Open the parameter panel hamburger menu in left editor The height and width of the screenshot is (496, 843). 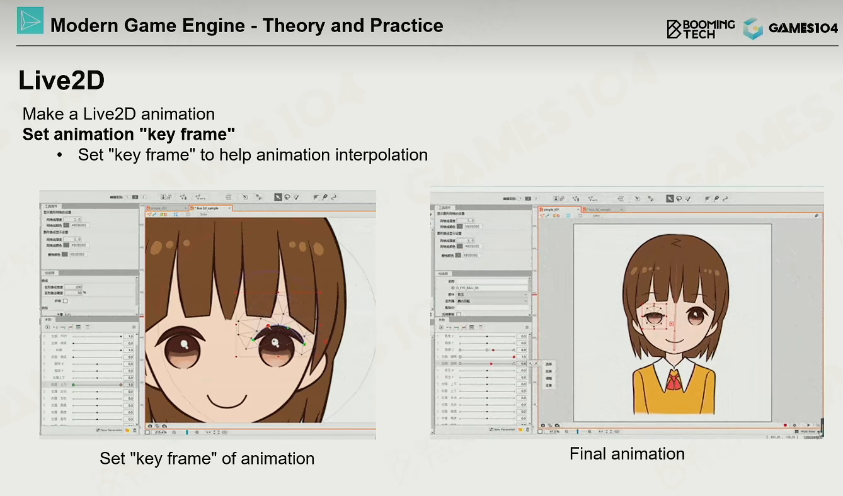pyautogui.click(x=134, y=327)
